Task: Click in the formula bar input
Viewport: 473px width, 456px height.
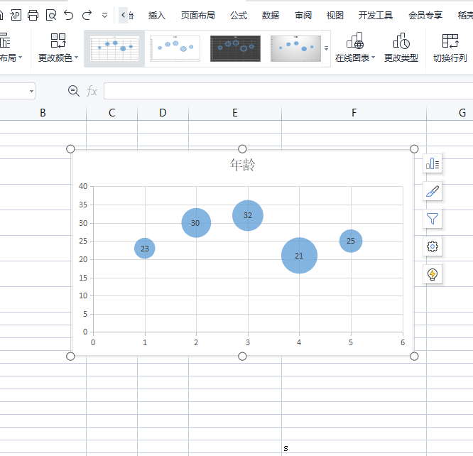Action: pyautogui.click(x=288, y=91)
